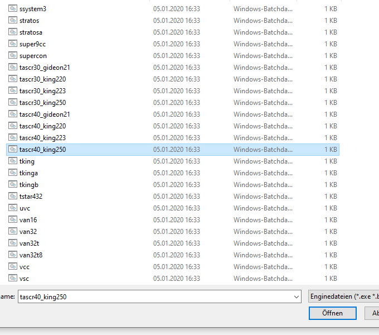Select the file name vcc

(25, 267)
